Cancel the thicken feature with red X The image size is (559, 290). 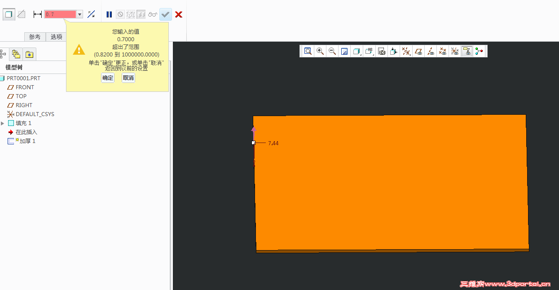(179, 14)
